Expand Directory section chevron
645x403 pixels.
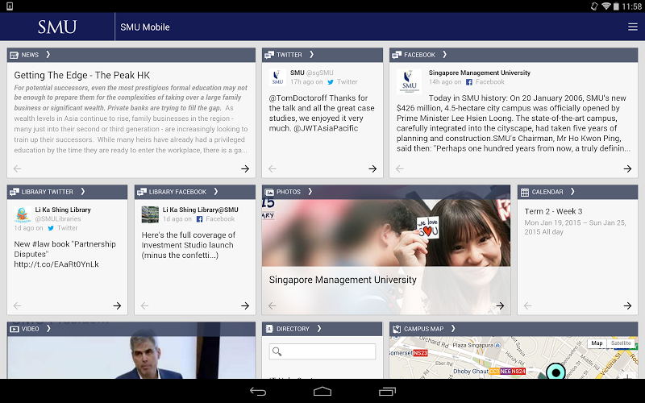(x=318, y=328)
